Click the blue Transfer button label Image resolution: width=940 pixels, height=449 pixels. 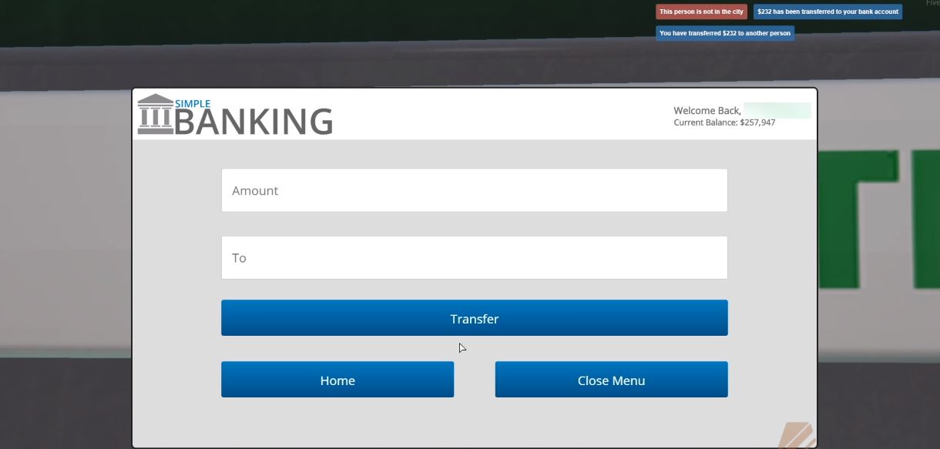point(474,318)
